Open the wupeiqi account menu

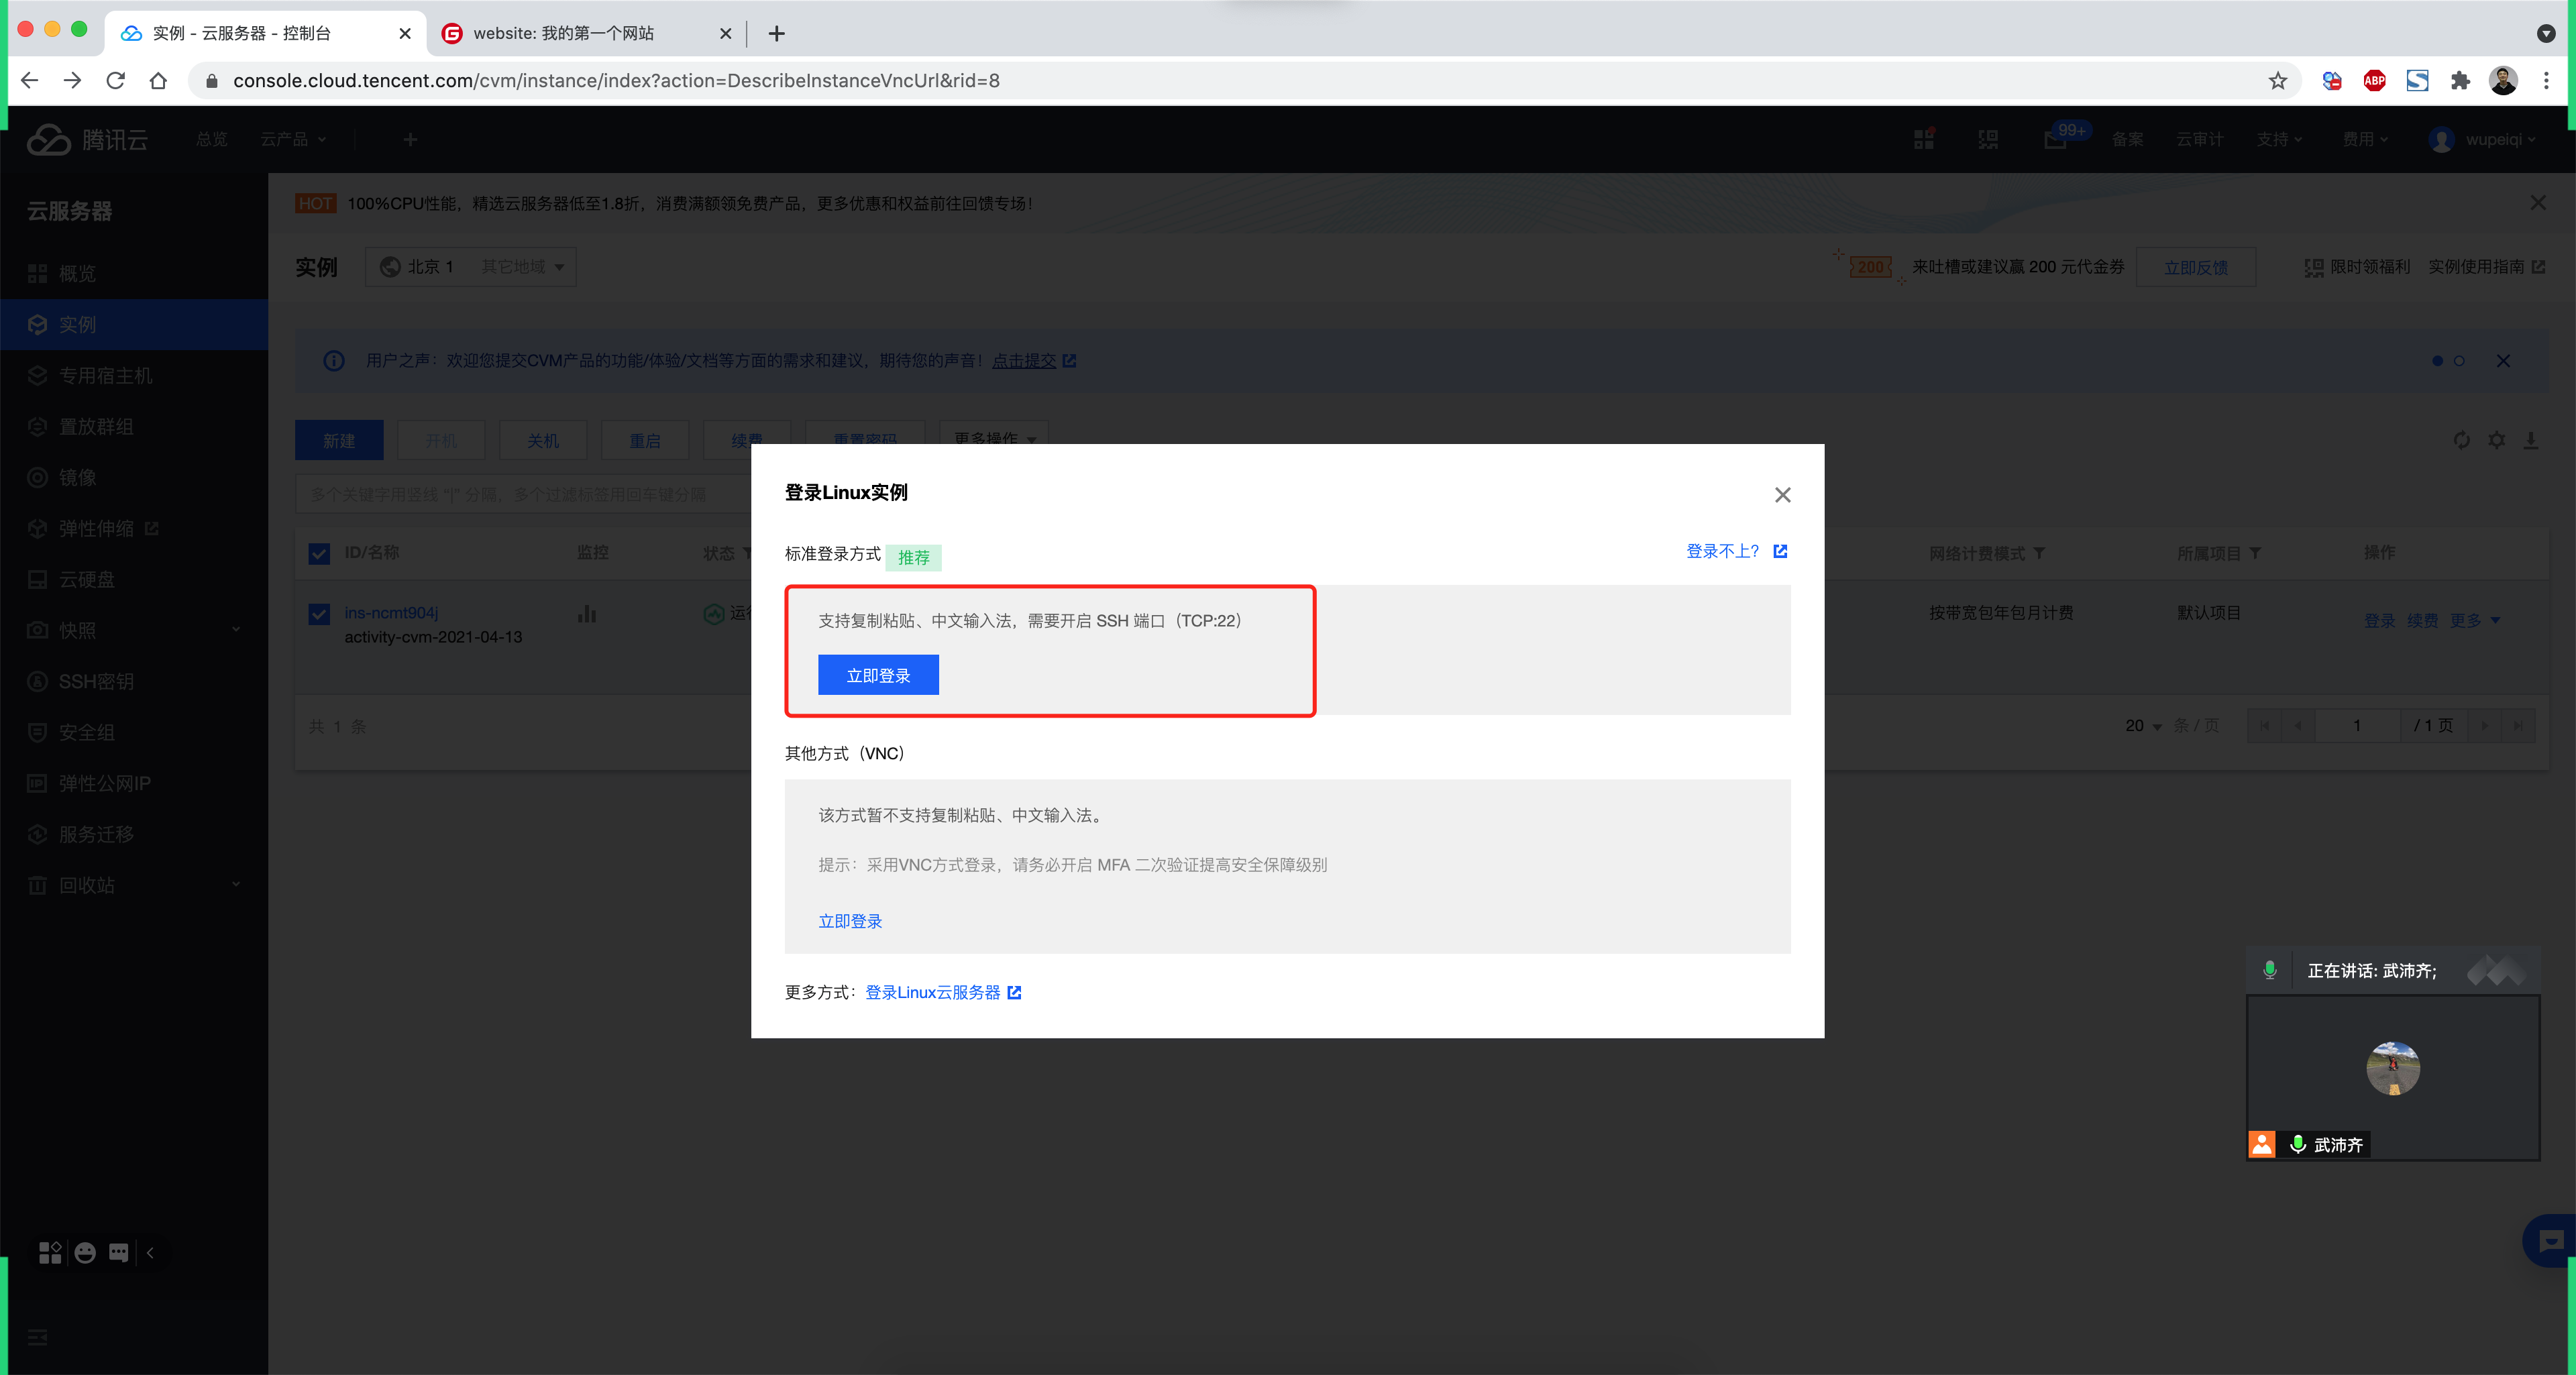(2482, 139)
